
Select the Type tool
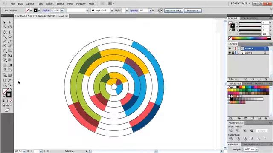[x=10, y=32]
